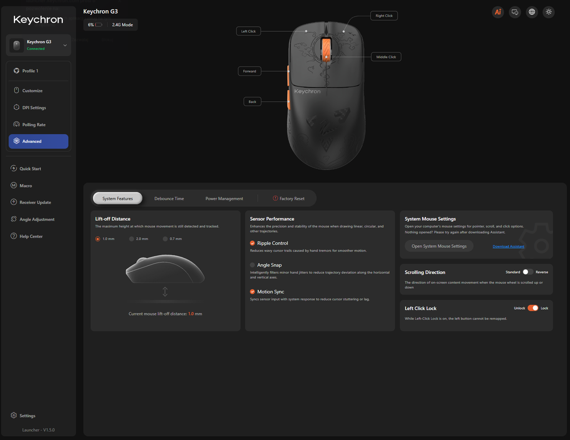Click the battery level icon
Image resolution: width=570 pixels, height=440 pixels.
[x=99, y=24]
